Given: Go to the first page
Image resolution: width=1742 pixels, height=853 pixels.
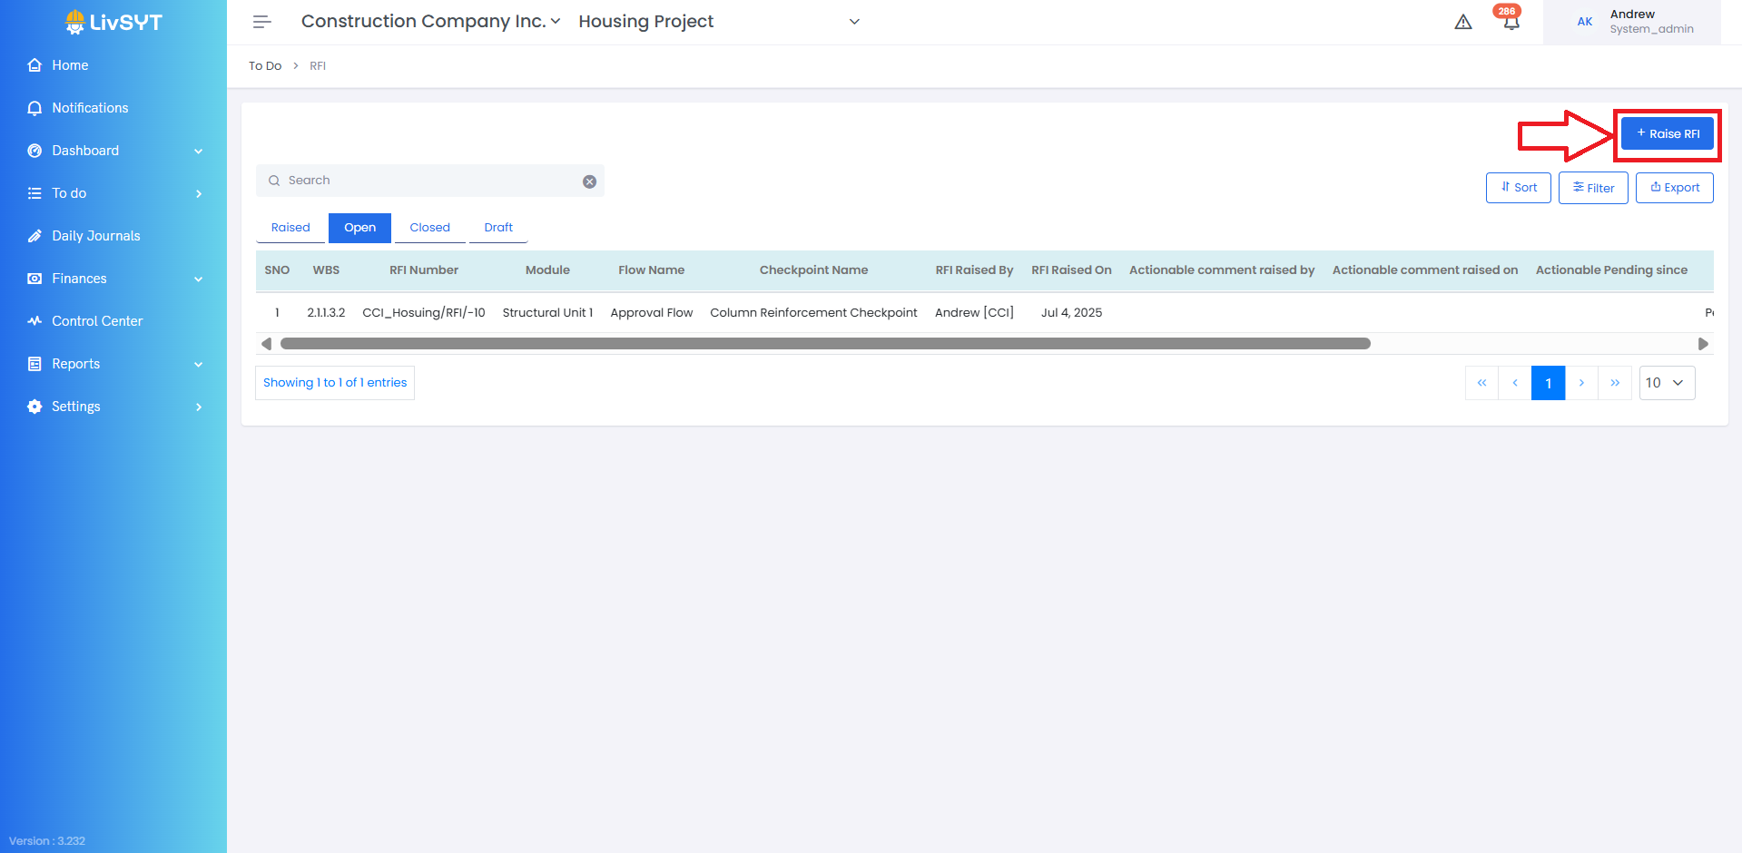Looking at the screenshot, I should (1481, 383).
